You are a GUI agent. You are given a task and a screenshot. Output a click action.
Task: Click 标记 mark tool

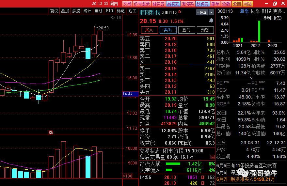tap(120, 11)
